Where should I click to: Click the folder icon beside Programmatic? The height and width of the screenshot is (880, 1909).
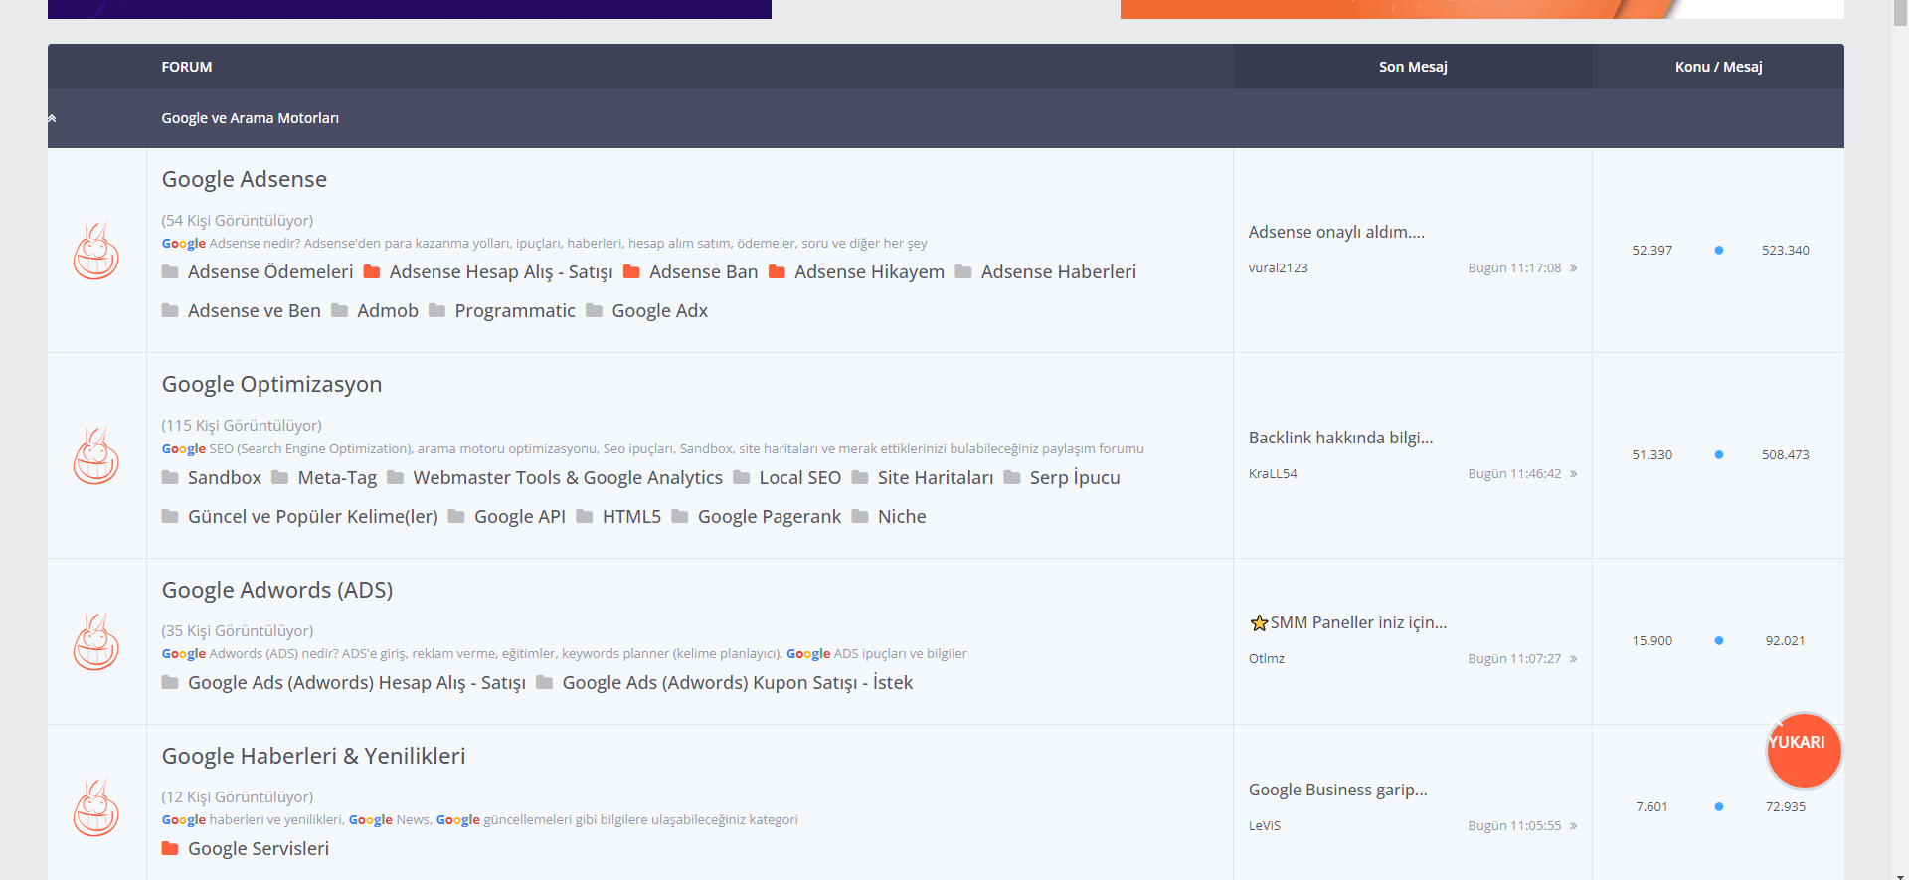[x=436, y=310]
